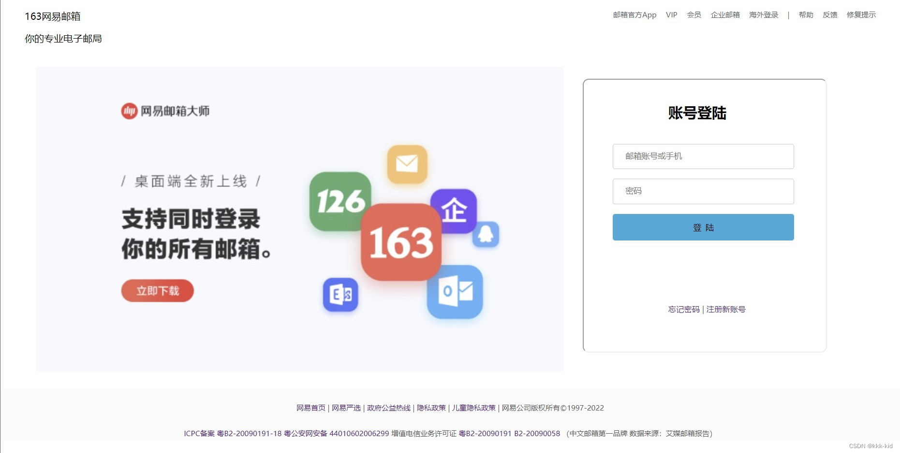Open 会员 in top navigation

click(x=694, y=15)
